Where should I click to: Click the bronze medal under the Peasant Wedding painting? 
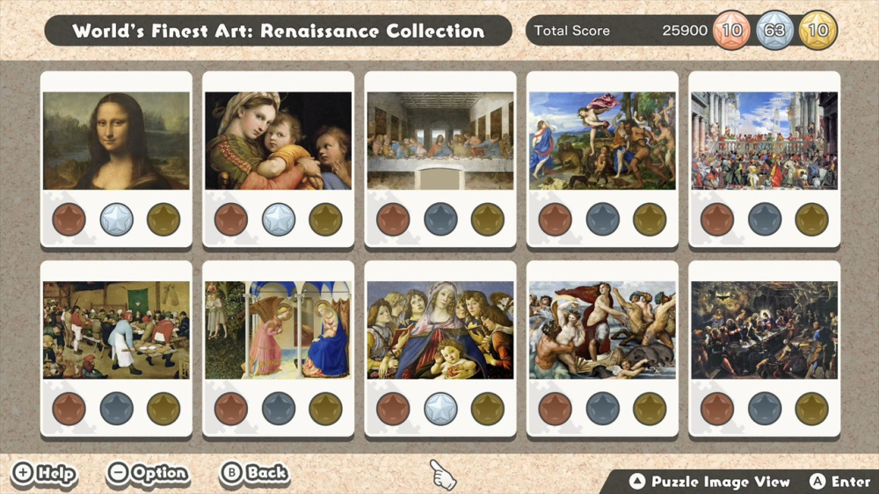tap(69, 408)
